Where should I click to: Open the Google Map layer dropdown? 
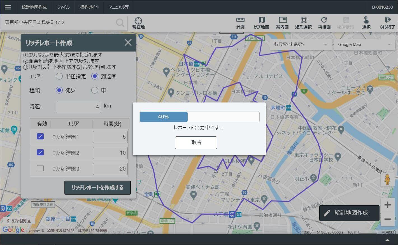tap(364, 44)
